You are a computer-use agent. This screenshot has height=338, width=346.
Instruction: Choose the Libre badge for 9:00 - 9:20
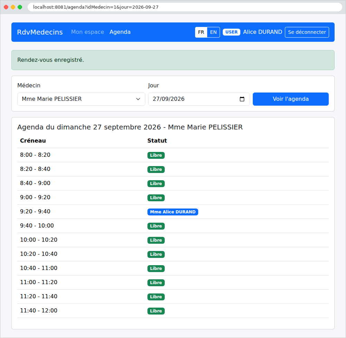(156, 198)
